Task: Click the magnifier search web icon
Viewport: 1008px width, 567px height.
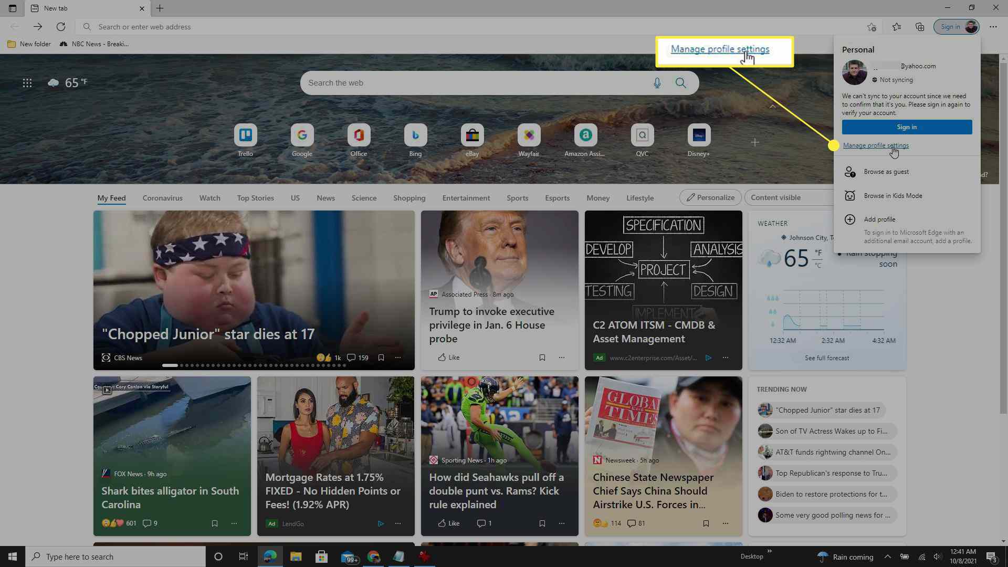Action: tap(681, 83)
